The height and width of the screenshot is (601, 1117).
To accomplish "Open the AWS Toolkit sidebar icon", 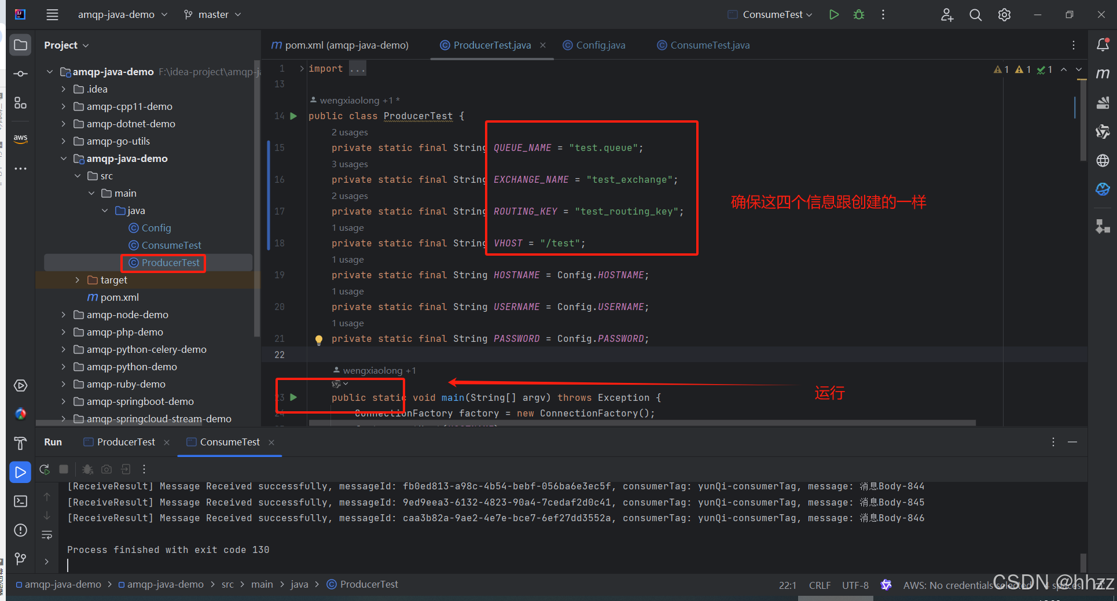I will click(20, 138).
